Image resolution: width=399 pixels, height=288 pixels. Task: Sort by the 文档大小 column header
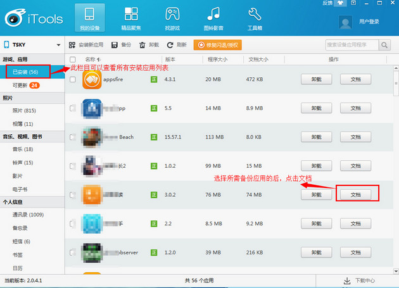pos(258,59)
